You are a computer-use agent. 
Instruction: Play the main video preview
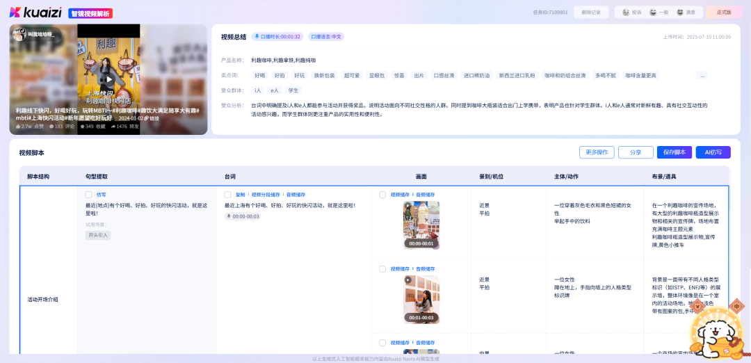pyautogui.click(x=108, y=79)
